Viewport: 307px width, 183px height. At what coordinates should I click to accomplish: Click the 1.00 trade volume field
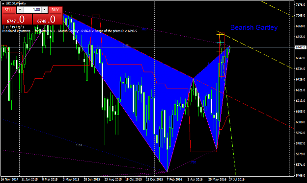click(x=32, y=10)
